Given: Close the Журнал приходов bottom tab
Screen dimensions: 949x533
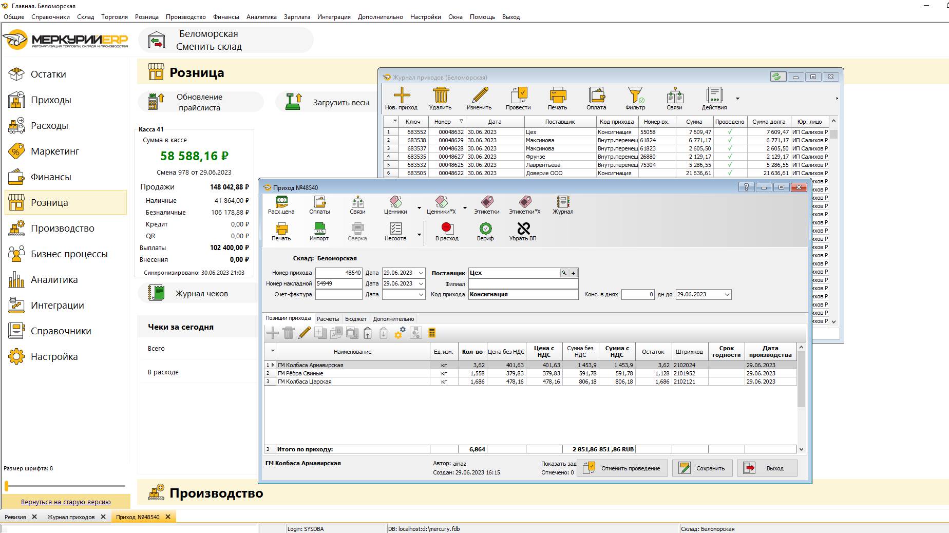Looking at the screenshot, I should 103,517.
